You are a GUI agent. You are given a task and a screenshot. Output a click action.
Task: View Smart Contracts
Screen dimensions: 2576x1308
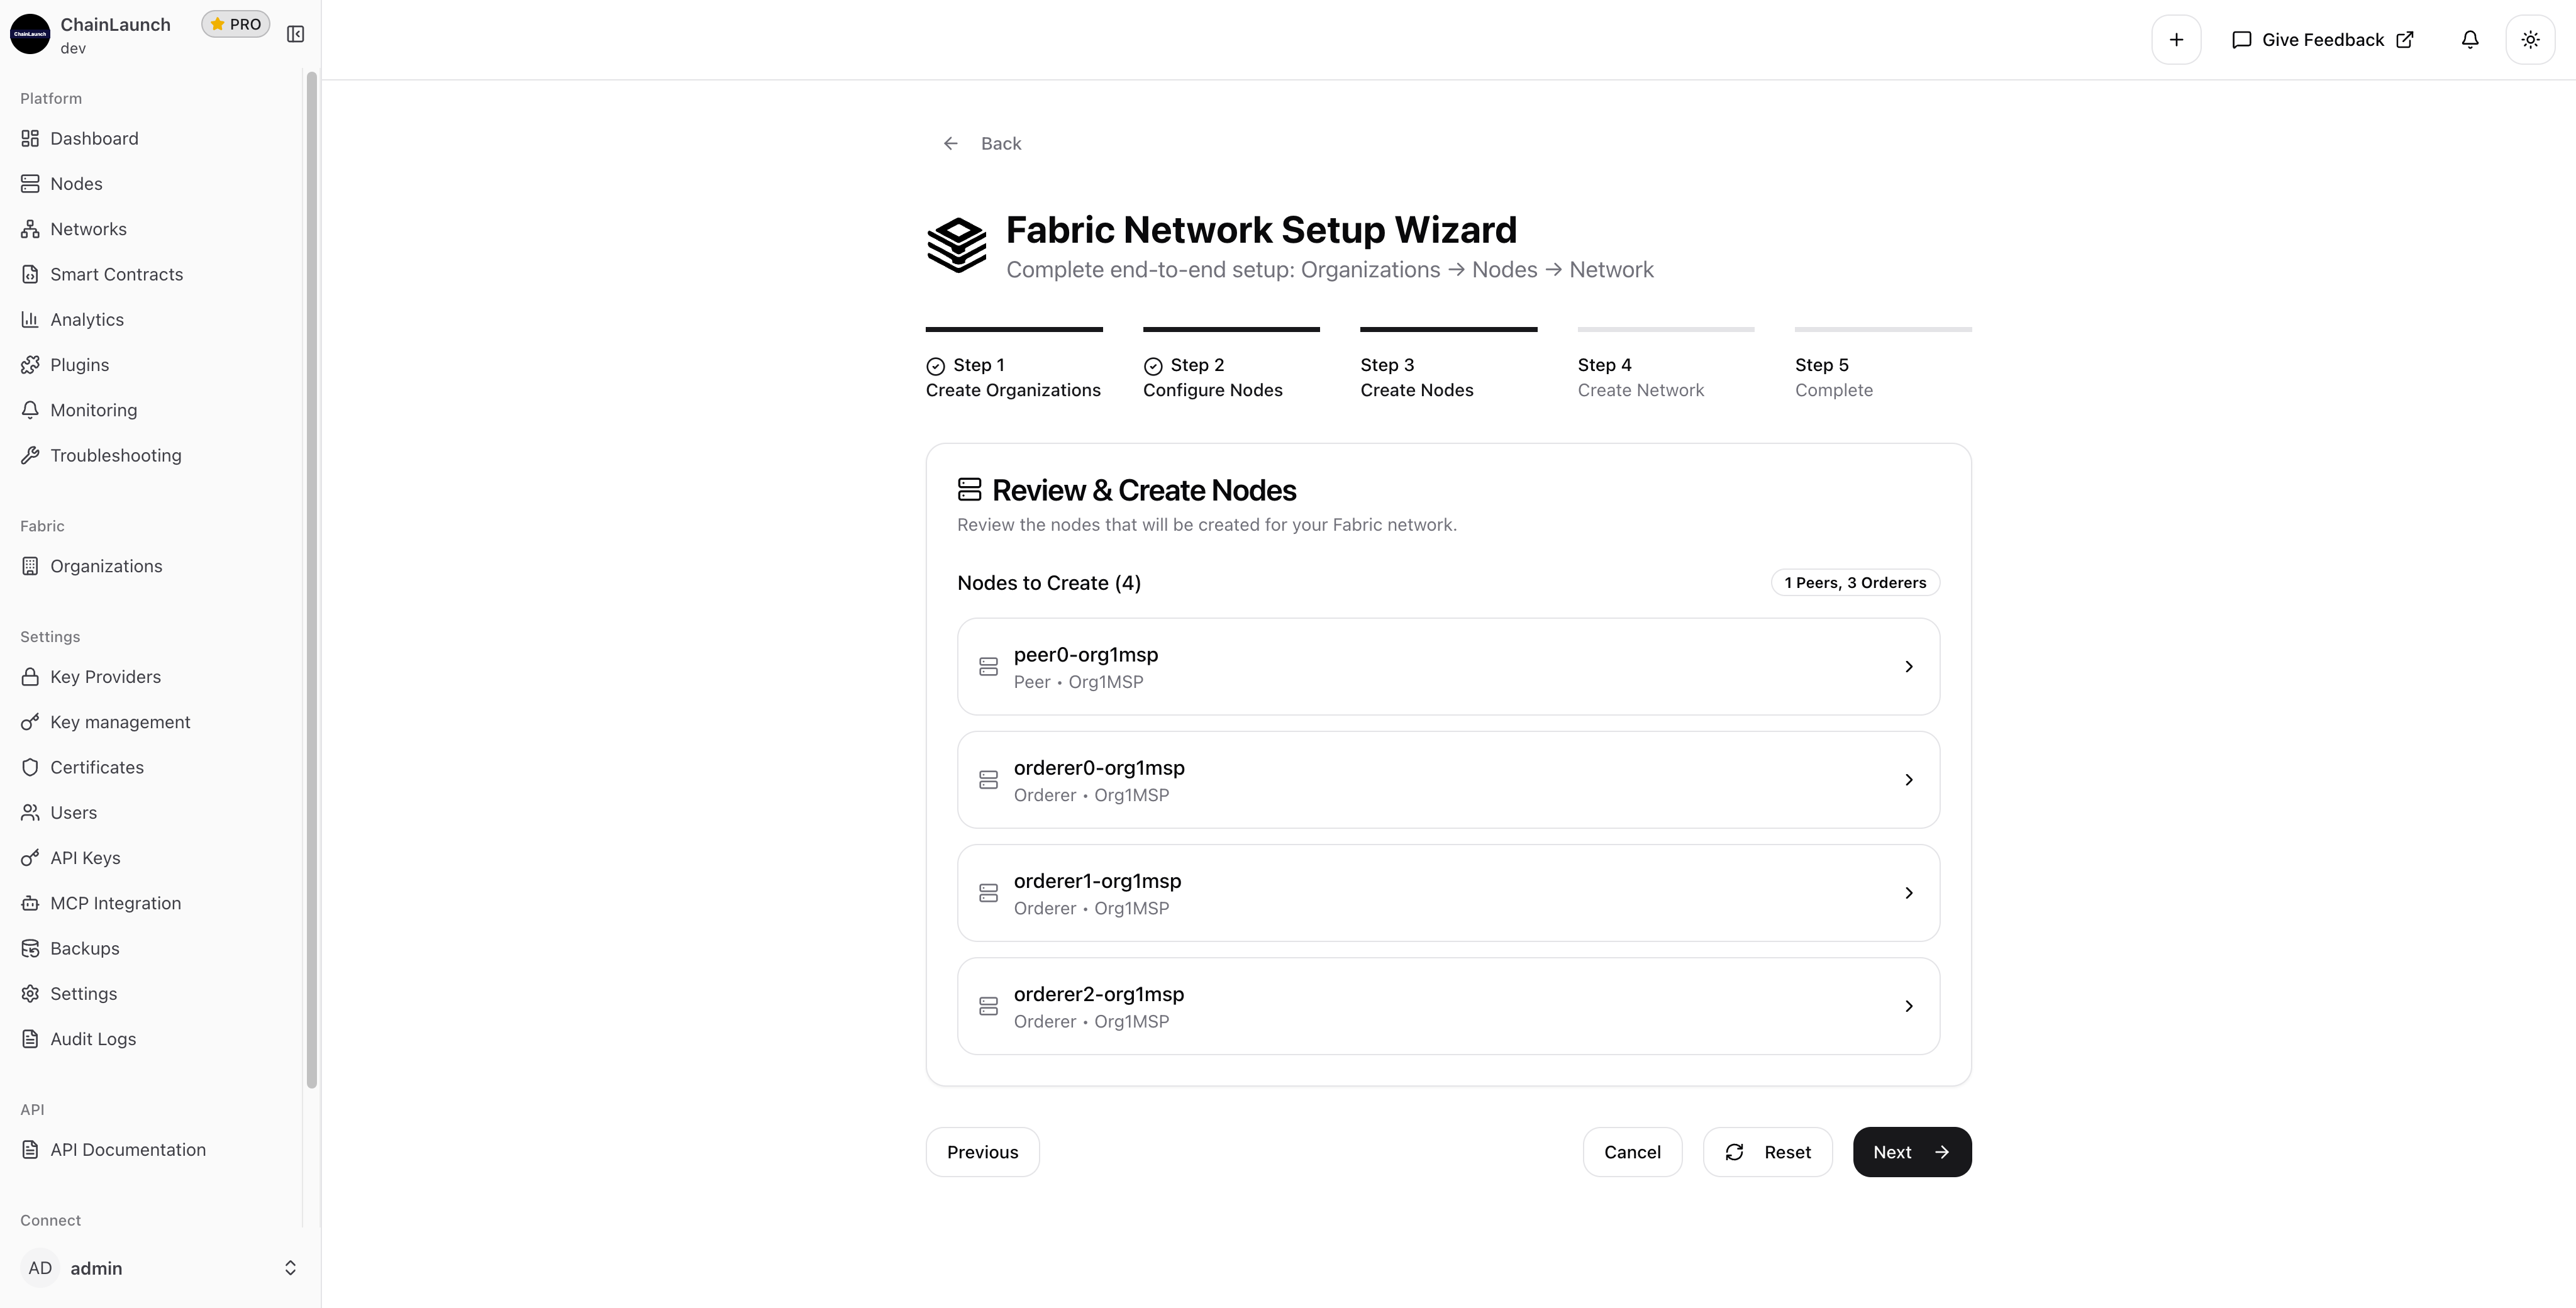(x=116, y=273)
